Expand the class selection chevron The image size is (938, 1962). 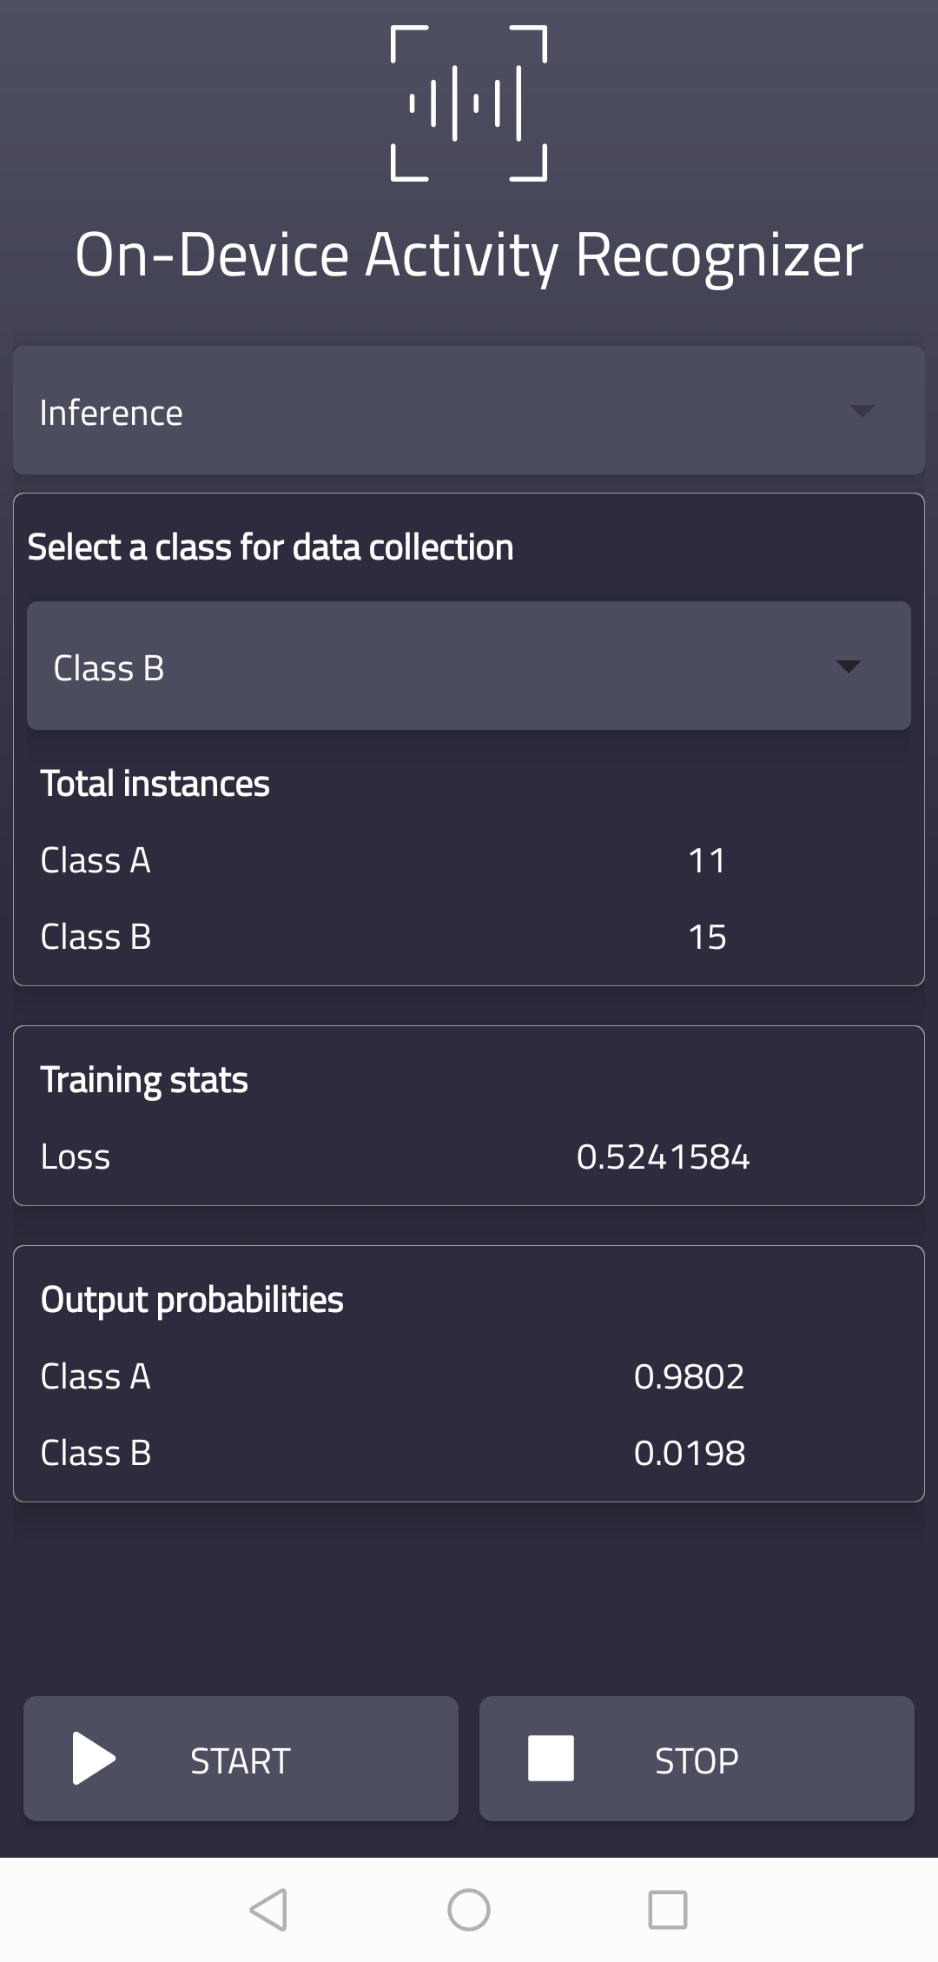pos(849,667)
